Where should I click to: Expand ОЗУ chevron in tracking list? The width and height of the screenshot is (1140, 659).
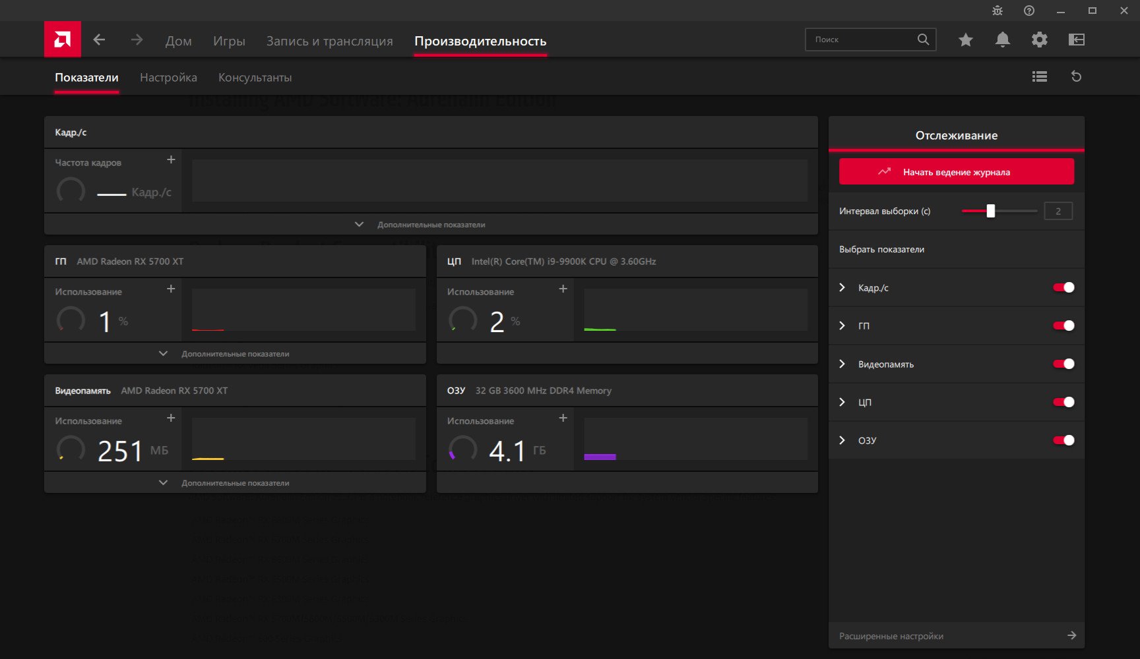coord(842,440)
